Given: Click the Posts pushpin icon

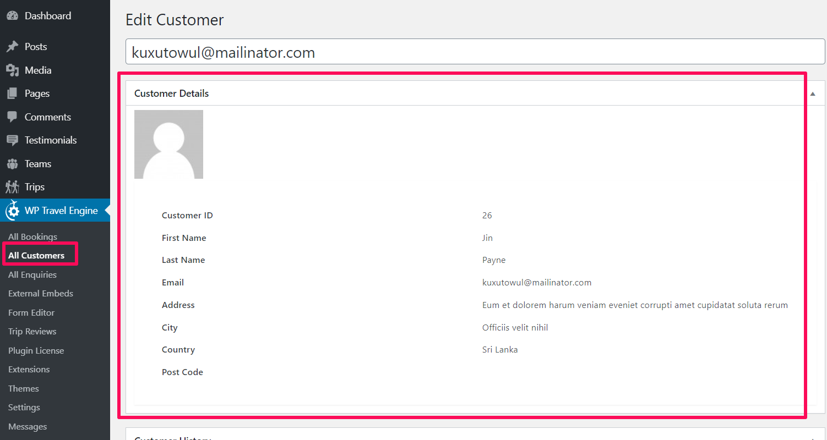Looking at the screenshot, I should tap(12, 47).
